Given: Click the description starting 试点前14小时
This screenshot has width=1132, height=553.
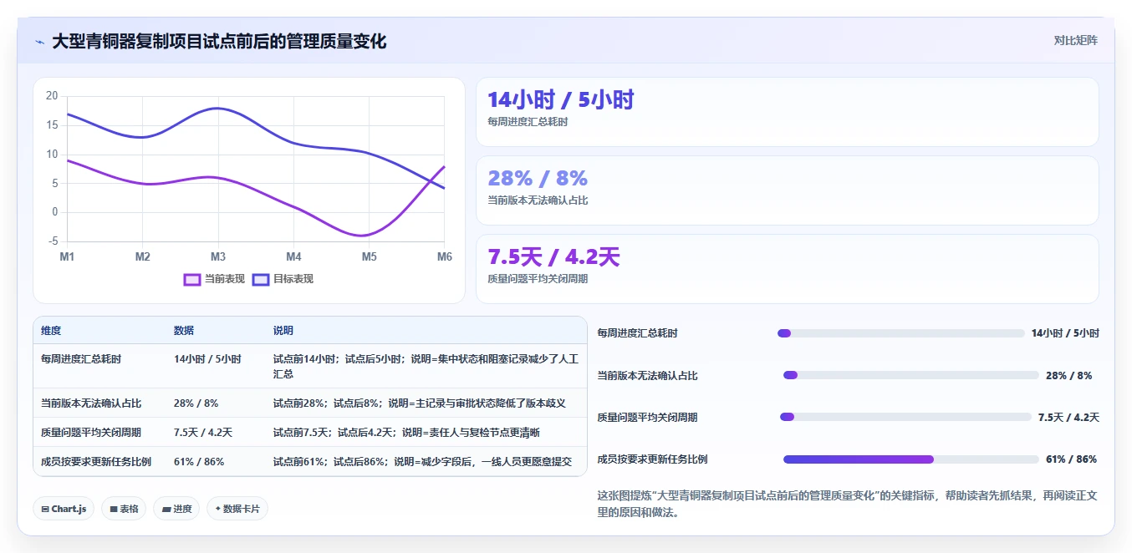Looking at the screenshot, I should [x=426, y=366].
